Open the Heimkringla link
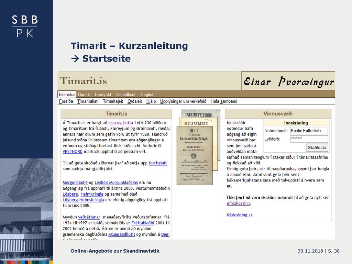 (x=92, y=194)
